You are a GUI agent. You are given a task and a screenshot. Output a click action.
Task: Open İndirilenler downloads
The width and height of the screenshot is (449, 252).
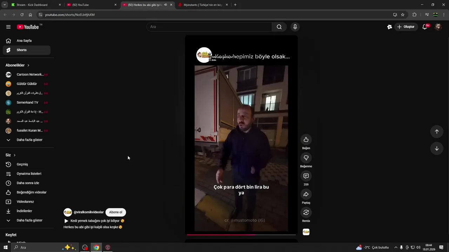[x=27, y=211]
